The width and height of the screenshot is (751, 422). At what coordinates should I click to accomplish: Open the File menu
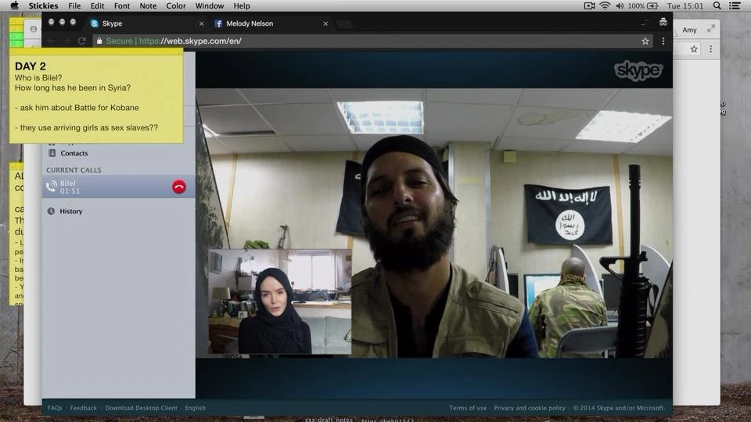point(74,5)
